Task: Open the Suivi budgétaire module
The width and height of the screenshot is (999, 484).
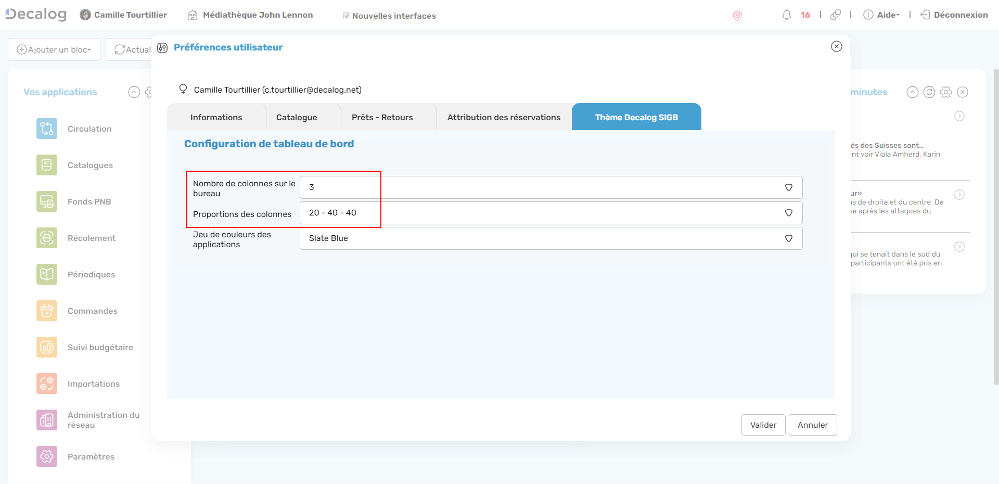Action: [x=100, y=347]
